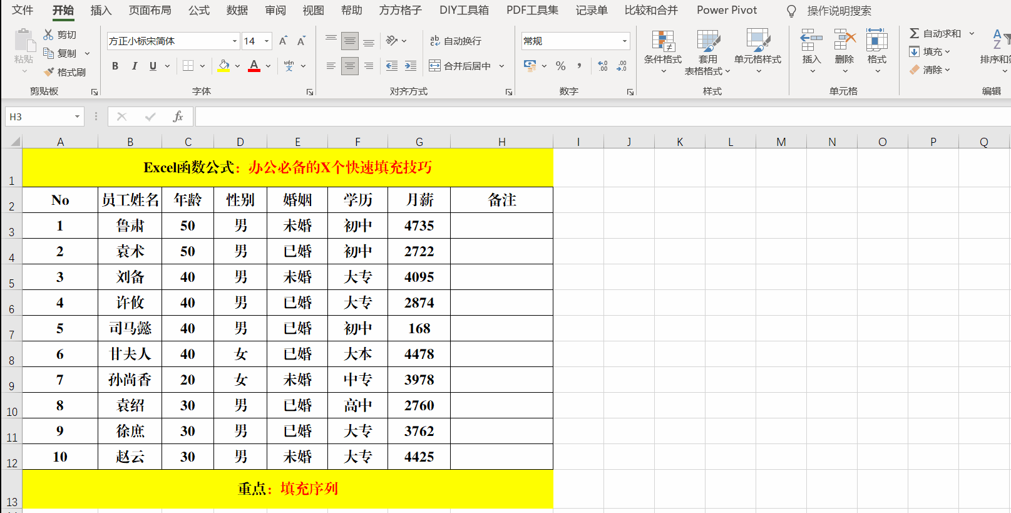Switch to the Page Layout (页面布局) tab
The image size is (1011, 513).
[150, 10]
